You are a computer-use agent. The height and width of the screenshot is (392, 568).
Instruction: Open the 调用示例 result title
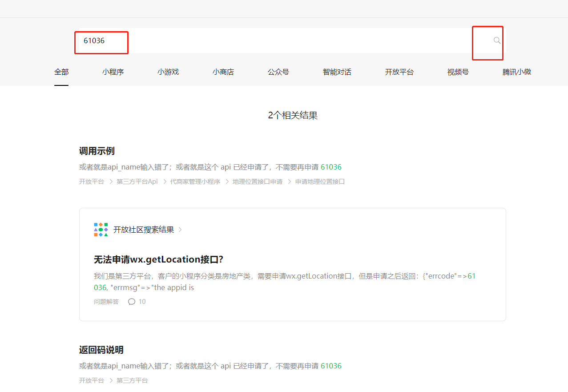(97, 151)
